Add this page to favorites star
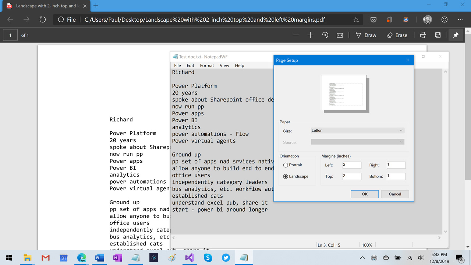The image size is (471, 265). point(356,20)
